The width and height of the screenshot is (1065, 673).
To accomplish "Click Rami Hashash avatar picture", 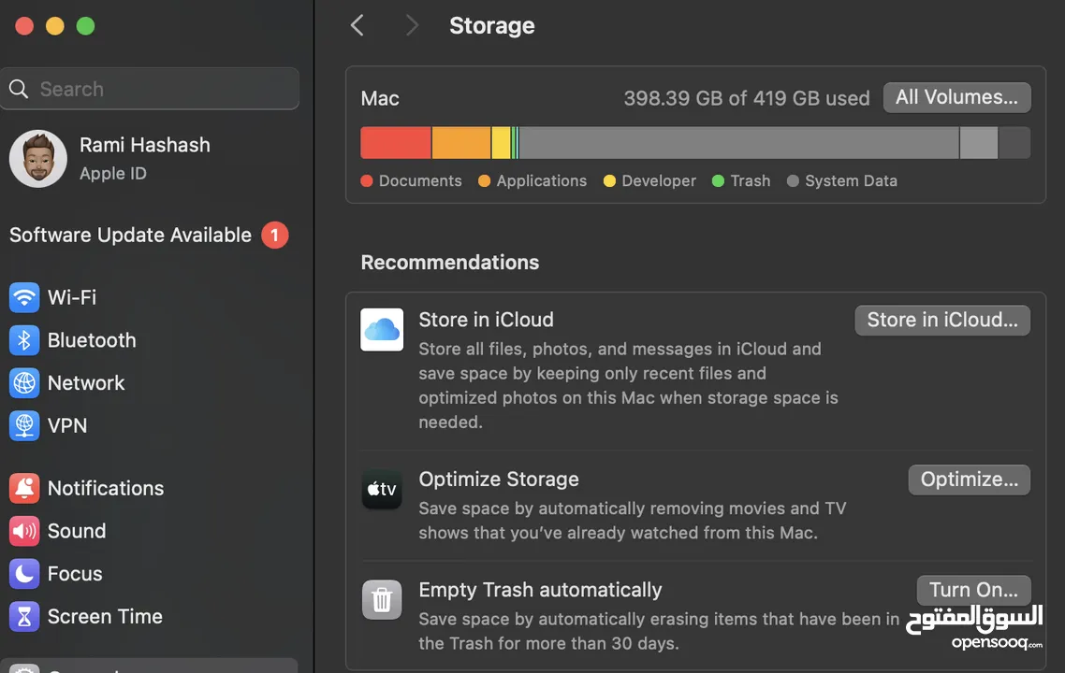I will [38, 159].
